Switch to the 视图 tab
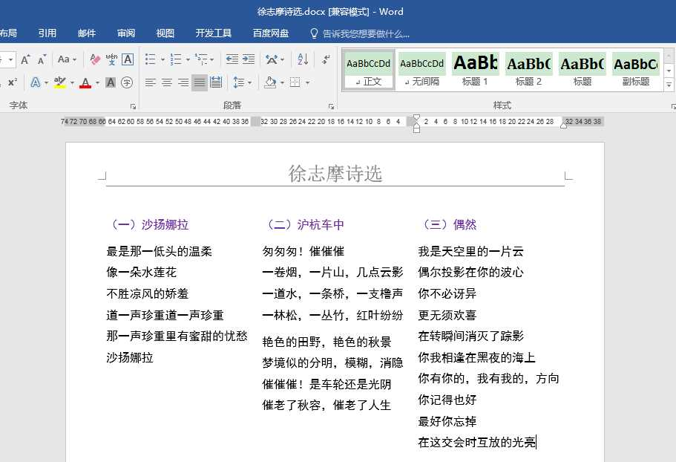Viewport: 676px width, 462px height. pos(165,33)
